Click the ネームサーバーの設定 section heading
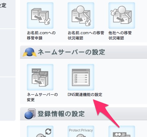 [71, 52]
